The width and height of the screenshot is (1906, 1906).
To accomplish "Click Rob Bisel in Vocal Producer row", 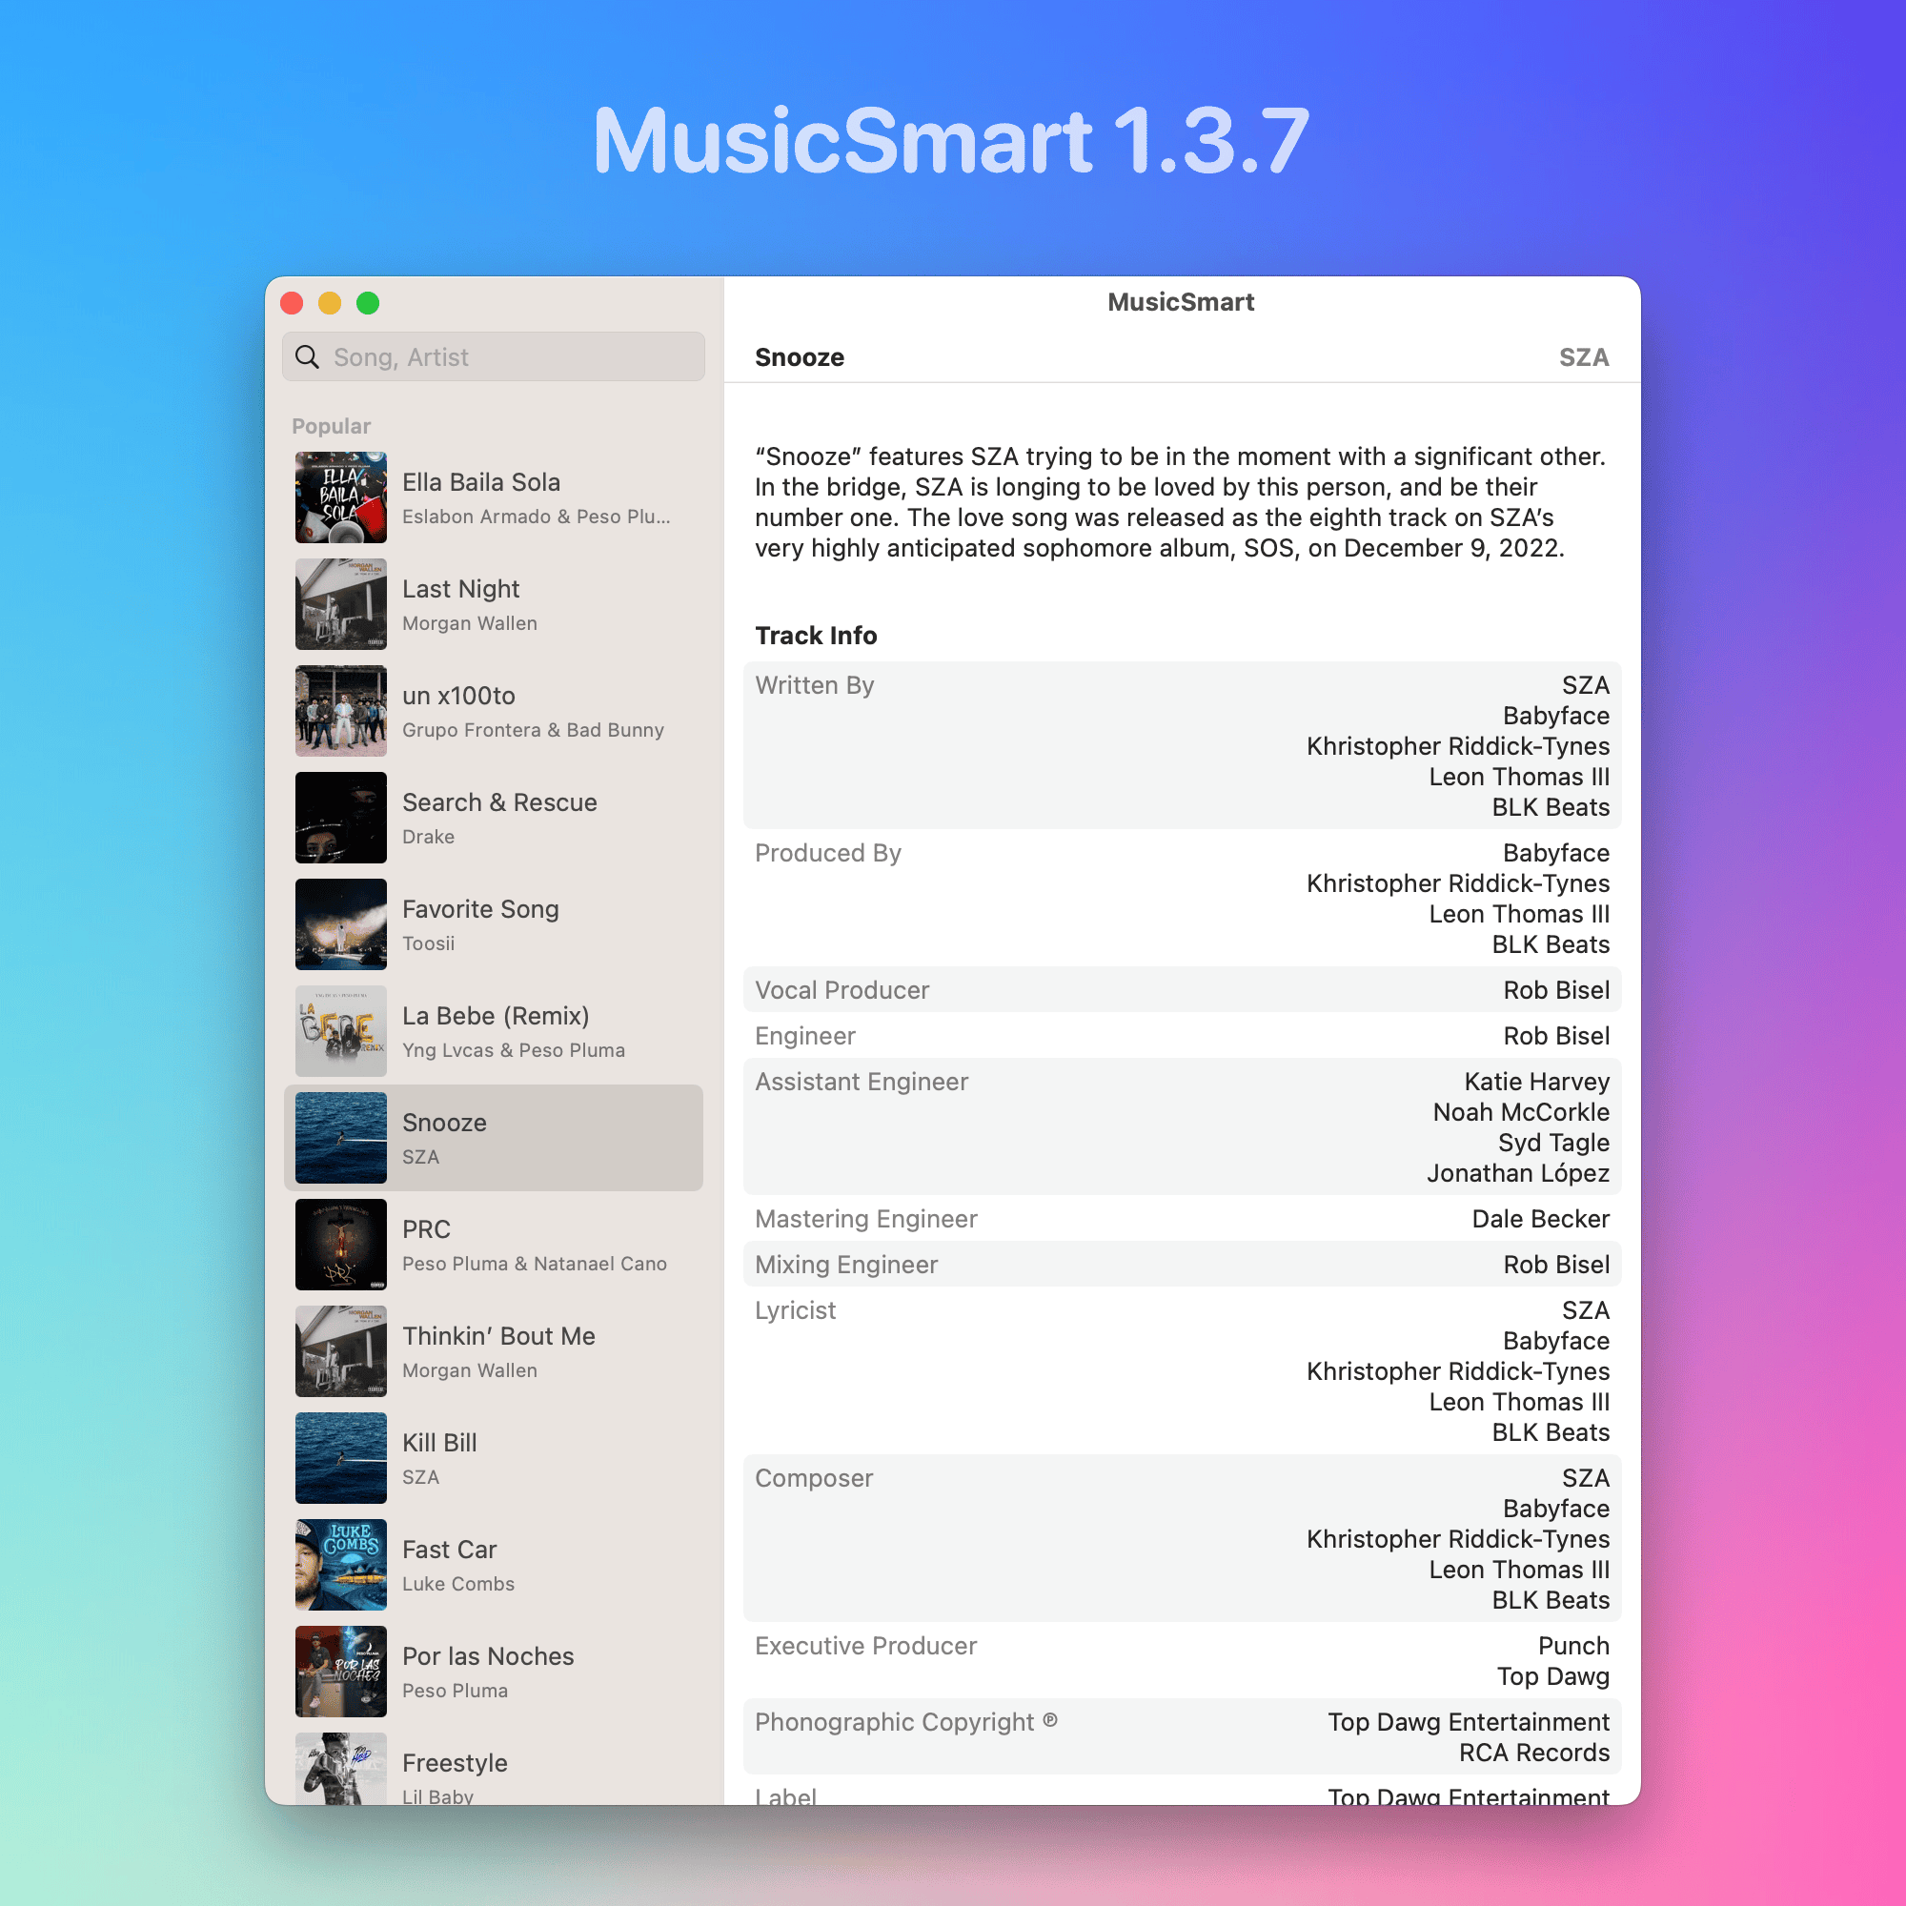I will point(1556,990).
